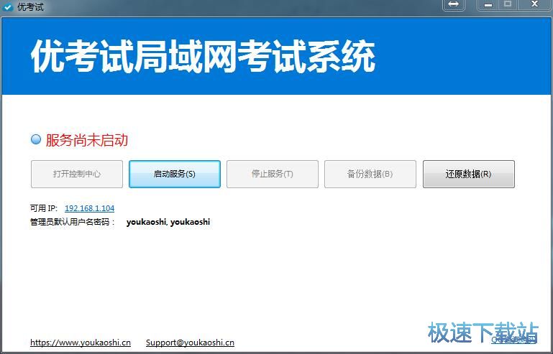This screenshot has height=354, width=553.
Task: Close the 优考试 window
Action: [x=534, y=4]
